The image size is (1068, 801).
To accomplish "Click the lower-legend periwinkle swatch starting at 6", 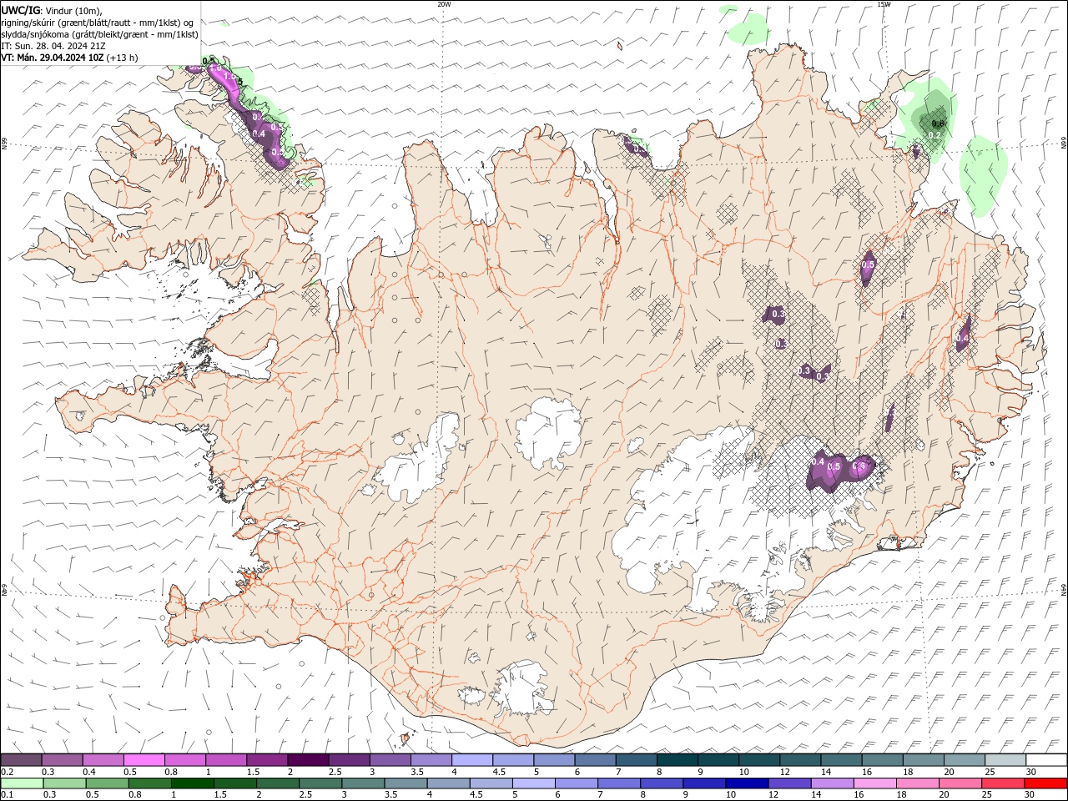I will pos(577,783).
